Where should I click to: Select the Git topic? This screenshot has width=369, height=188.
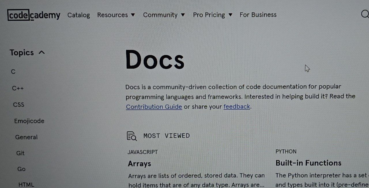(20, 153)
